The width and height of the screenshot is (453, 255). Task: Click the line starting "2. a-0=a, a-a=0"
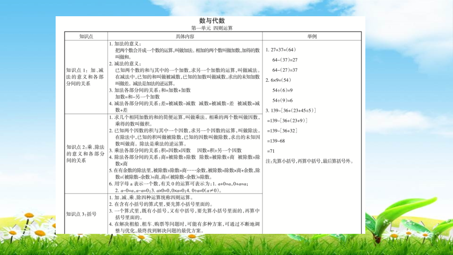click(x=168, y=191)
